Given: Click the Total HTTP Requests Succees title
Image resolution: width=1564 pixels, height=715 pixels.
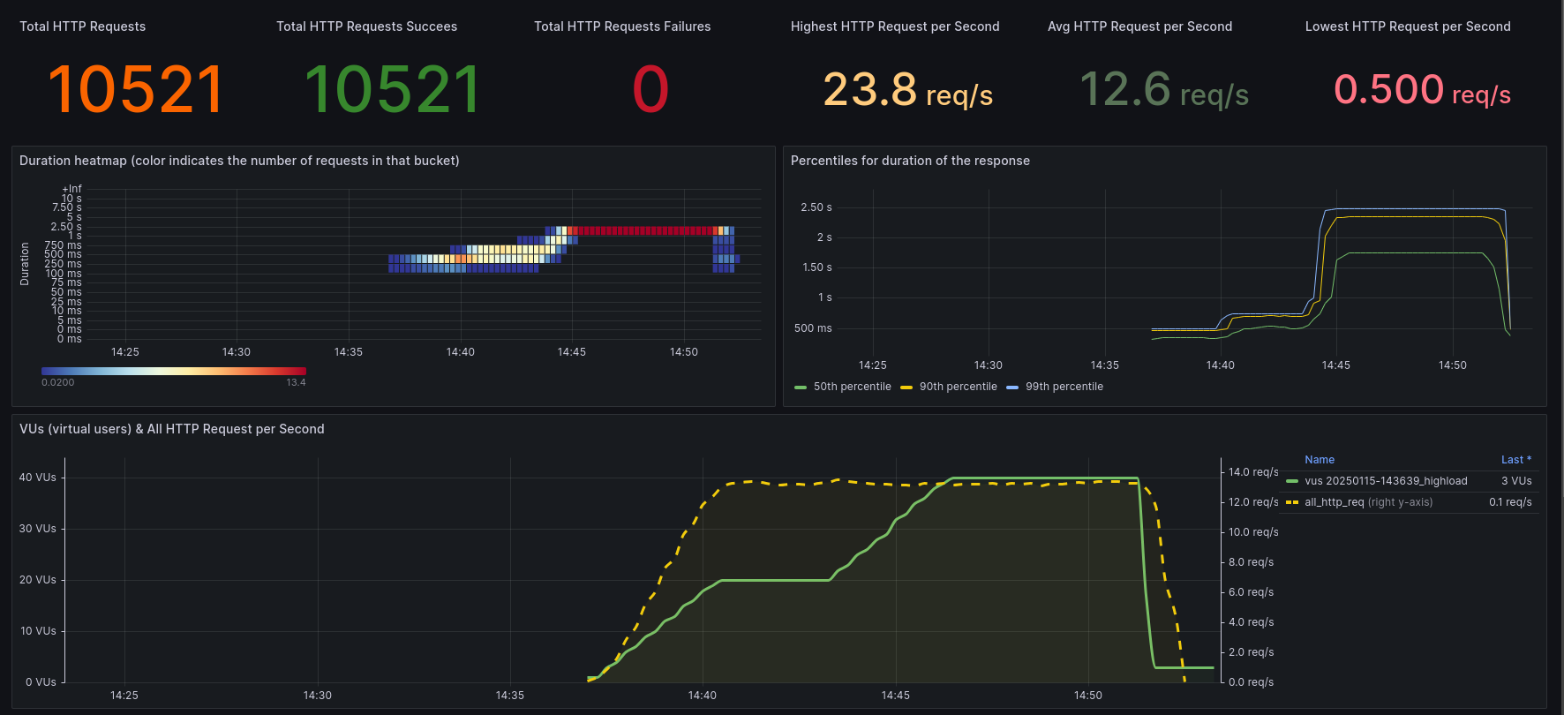Looking at the screenshot, I should click(x=366, y=26).
